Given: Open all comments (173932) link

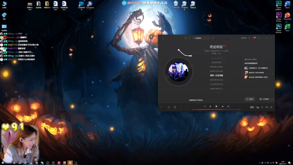Looking at the screenshot, I should [196, 100].
